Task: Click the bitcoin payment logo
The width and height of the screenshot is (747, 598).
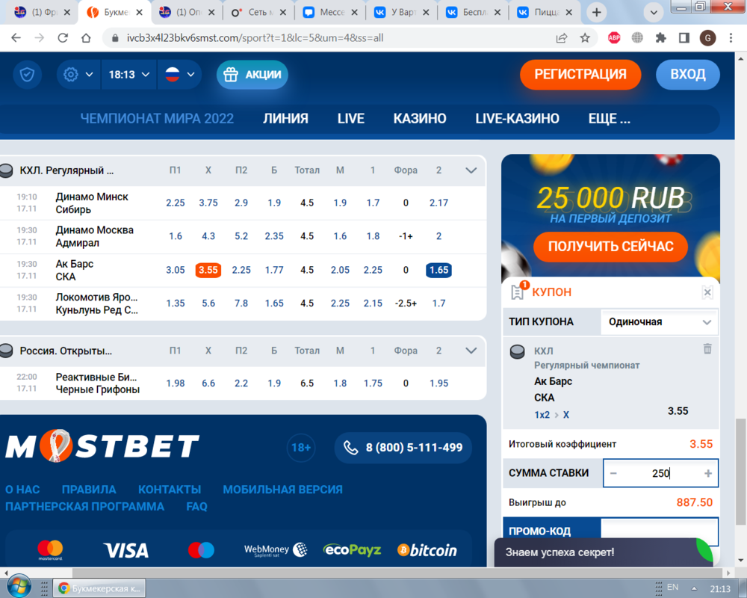Action: 427,550
